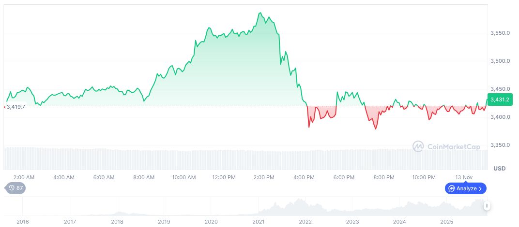Click the 2:00 PM time axis label
This screenshot has height=227, width=519.
264,177
